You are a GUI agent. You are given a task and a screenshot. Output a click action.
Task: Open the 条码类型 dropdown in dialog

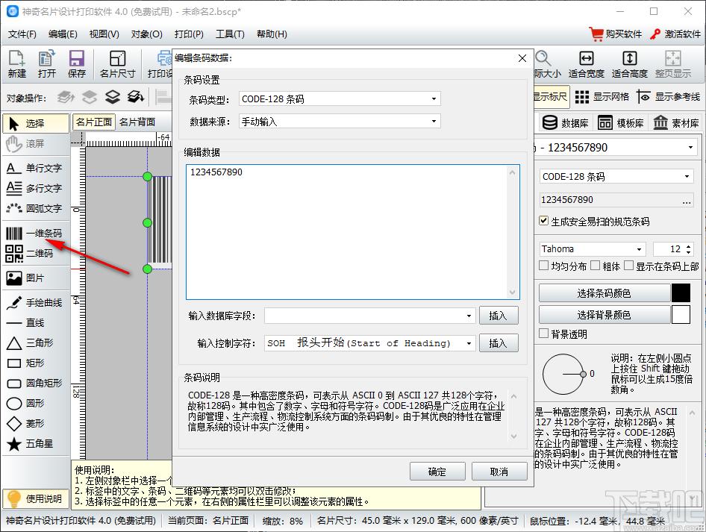[340, 99]
